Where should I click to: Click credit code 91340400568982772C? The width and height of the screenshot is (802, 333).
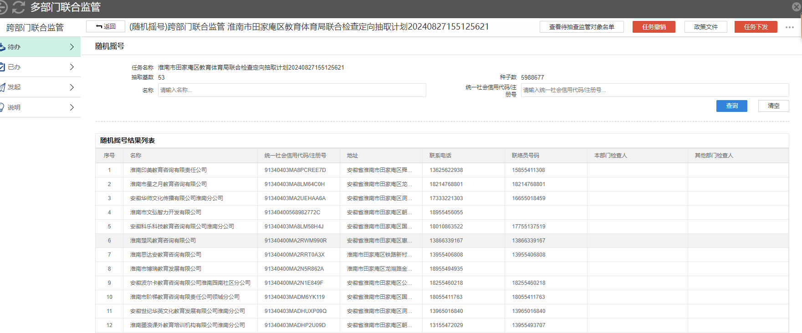pyautogui.click(x=292, y=212)
